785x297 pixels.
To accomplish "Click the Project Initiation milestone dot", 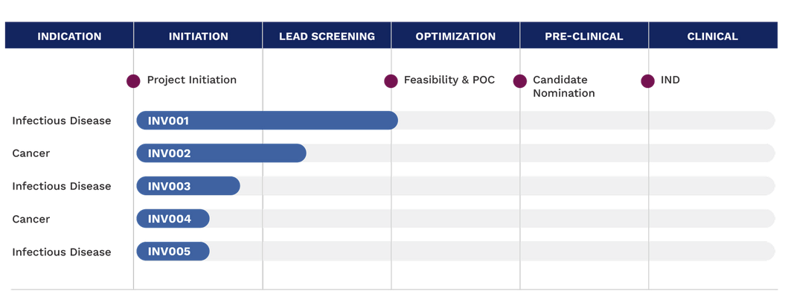I will click(133, 81).
